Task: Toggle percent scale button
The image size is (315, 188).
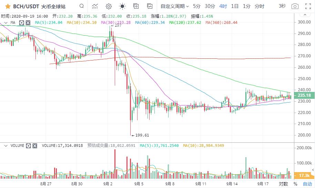Action: point(295,184)
